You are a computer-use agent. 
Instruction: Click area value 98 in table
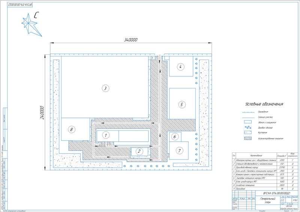282,189
